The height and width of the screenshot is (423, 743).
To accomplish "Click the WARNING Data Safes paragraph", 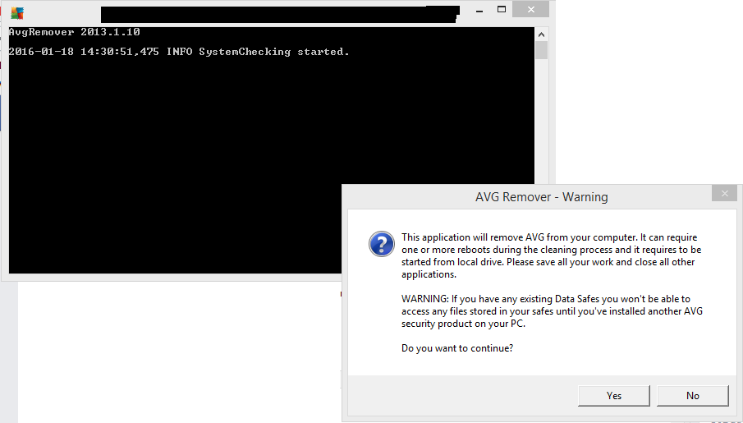I will [552, 311].
